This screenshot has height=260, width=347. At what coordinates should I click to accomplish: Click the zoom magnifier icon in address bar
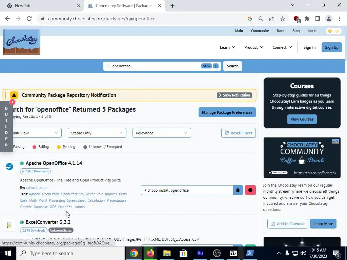[261, 19]
